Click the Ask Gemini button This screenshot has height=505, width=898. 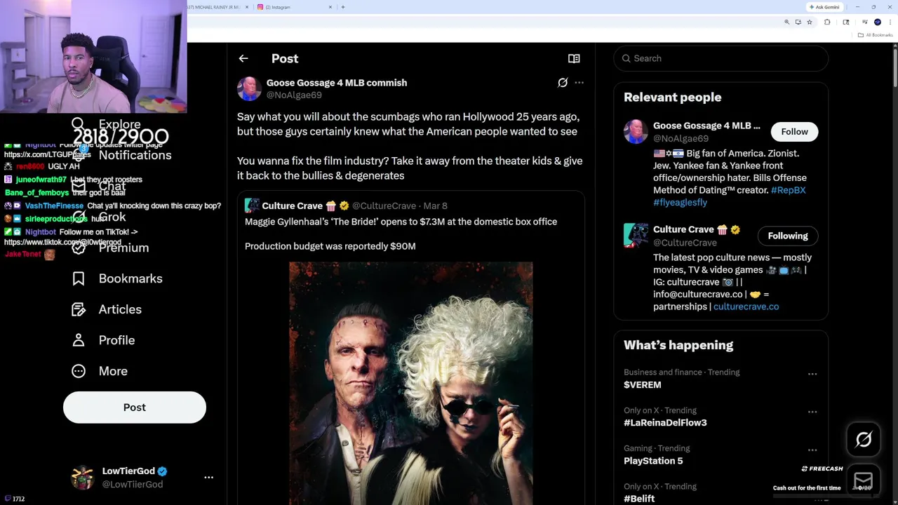[x=824, y=7]
